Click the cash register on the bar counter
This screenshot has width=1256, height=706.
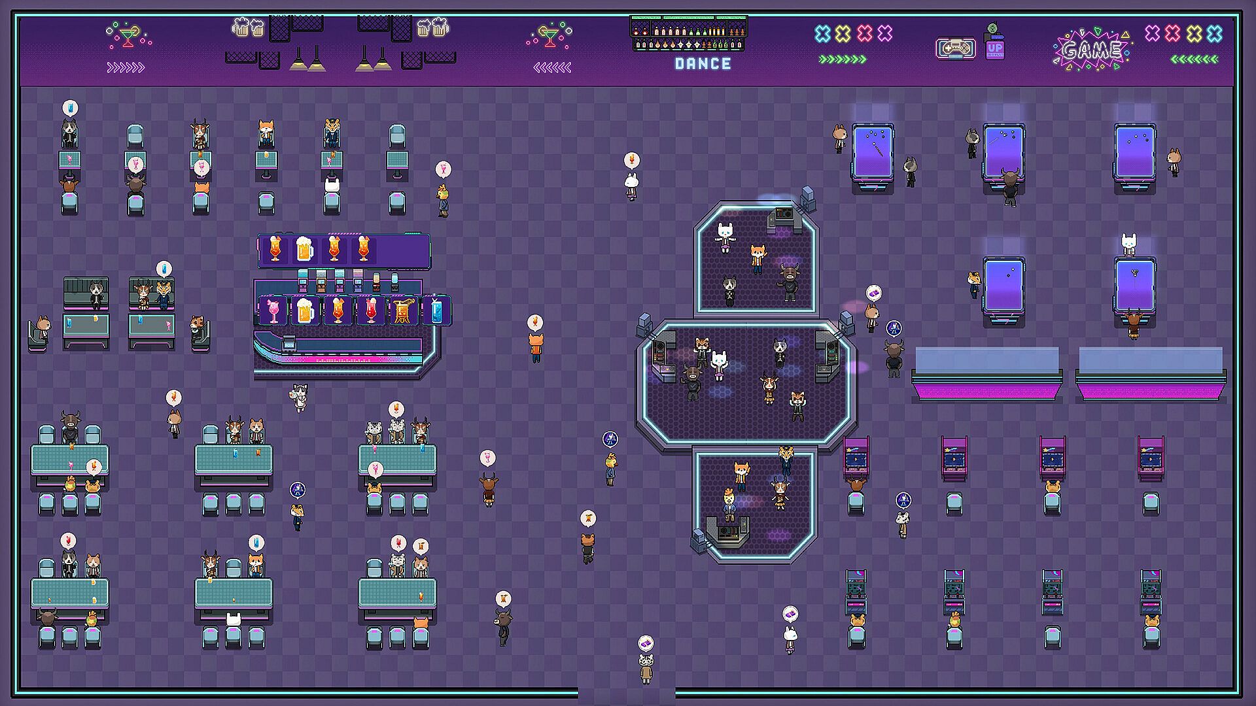(x=288, y=344)
